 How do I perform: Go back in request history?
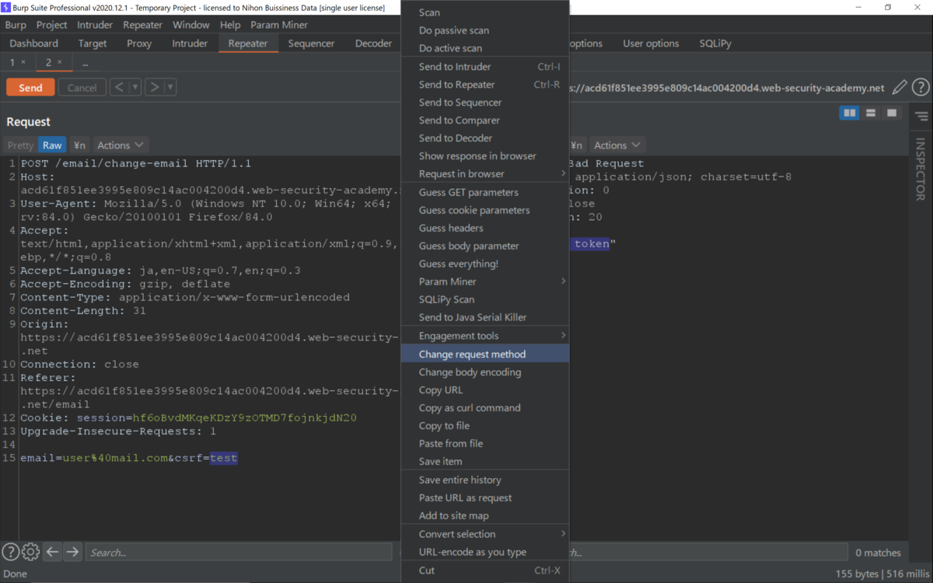point(119,87)
